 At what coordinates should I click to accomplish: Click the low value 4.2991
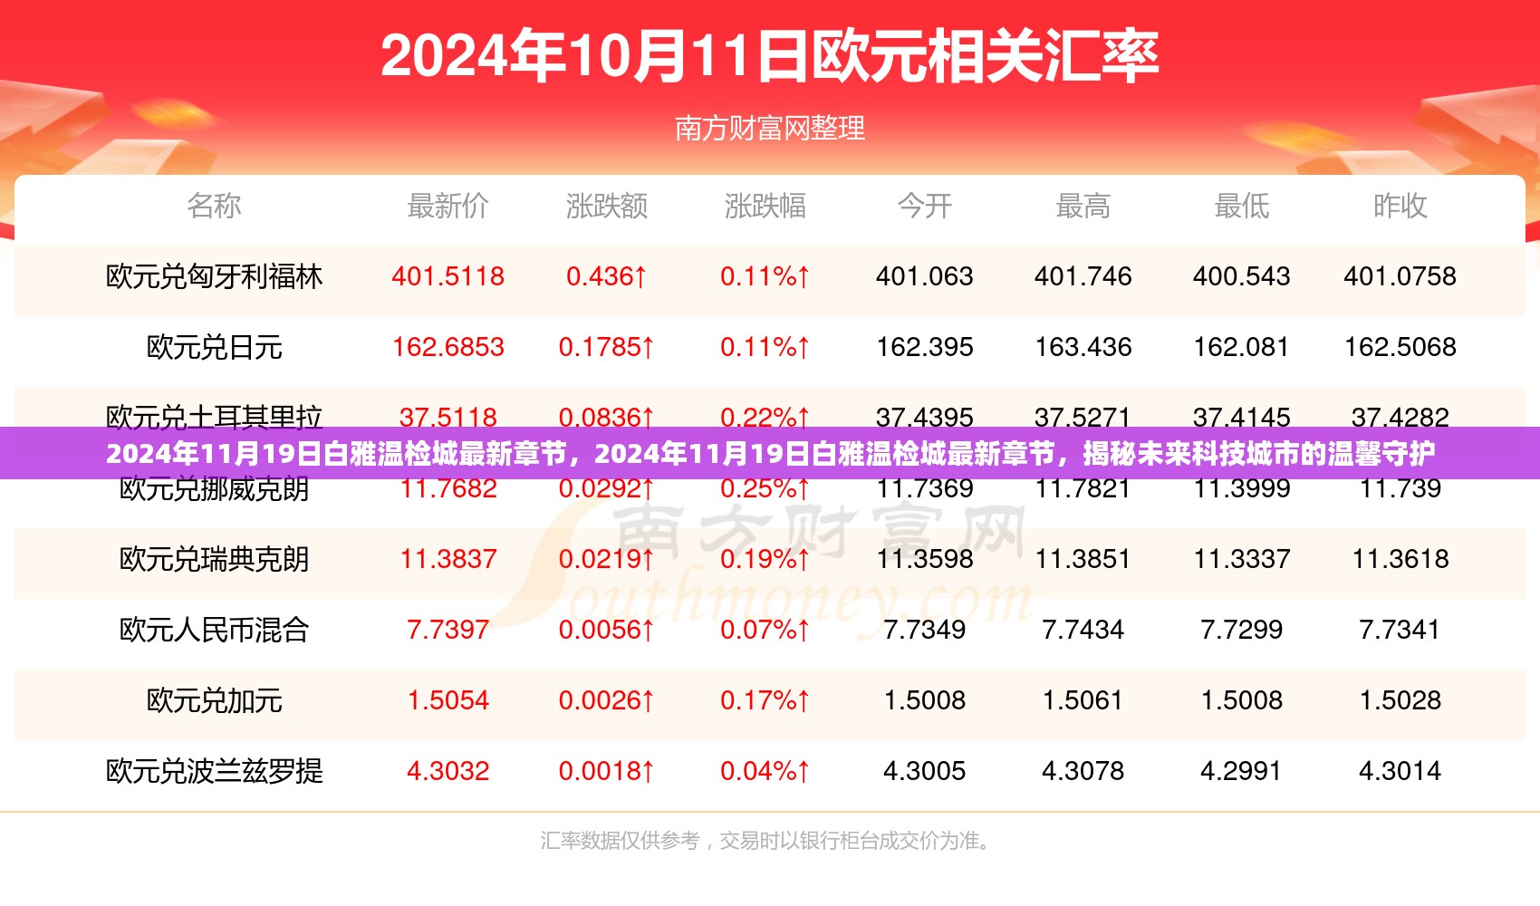1241,771
